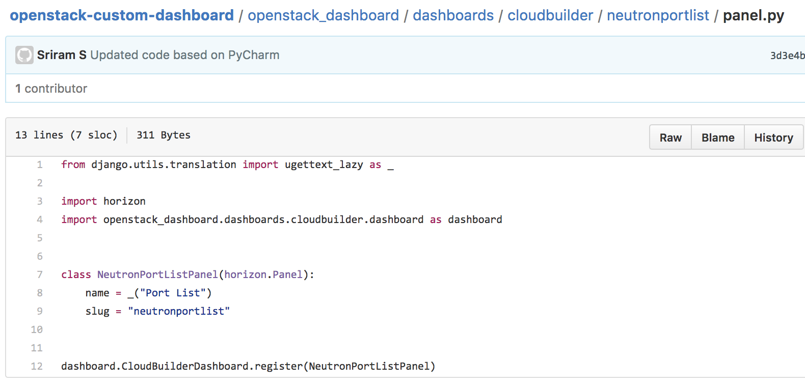This screenshot has width=805, height=385.
Task: Click the "neutronportlist" slug string
Action: [x=179, y=311]
